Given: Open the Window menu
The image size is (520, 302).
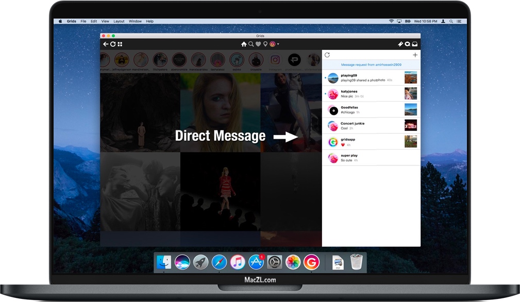Looking at the screenshot, I should tap(135, 21).
